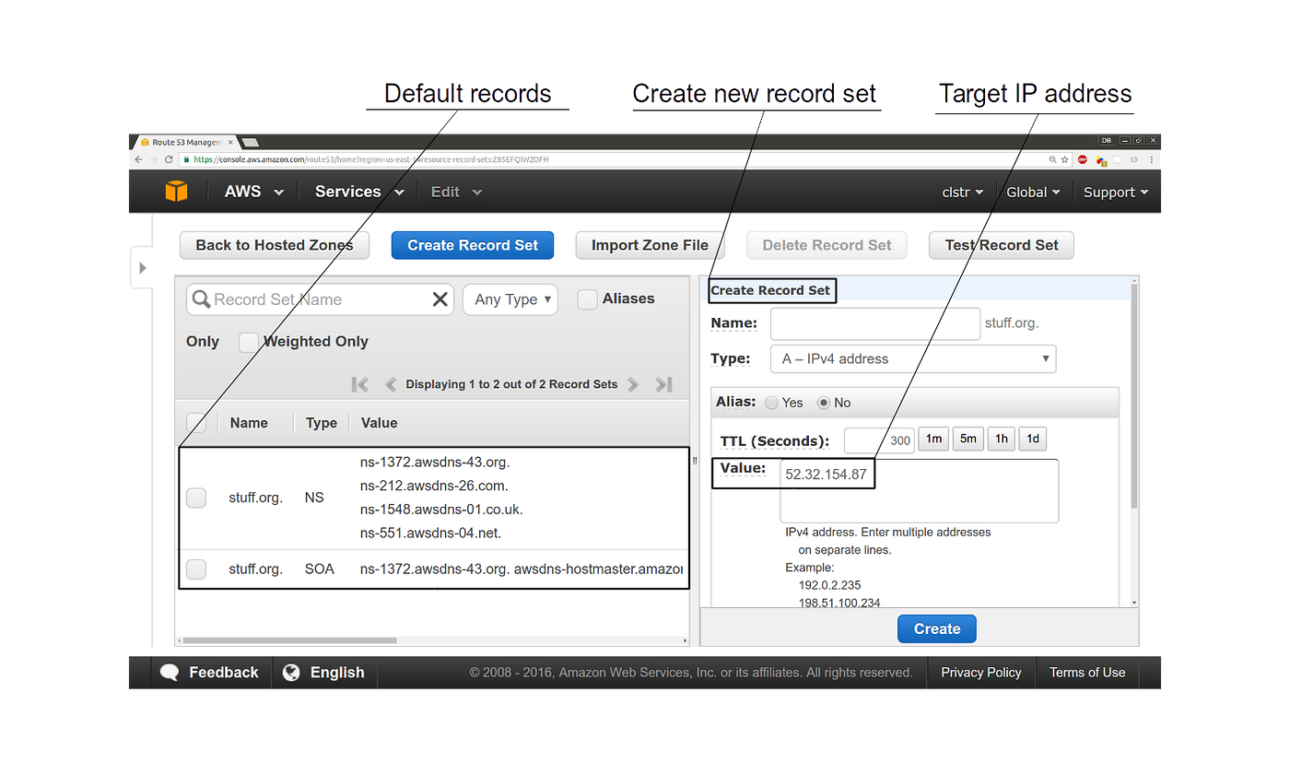Jump to the first page of record sets
Viewport: 1290px width, 774px height.
[x=360, y=384]
